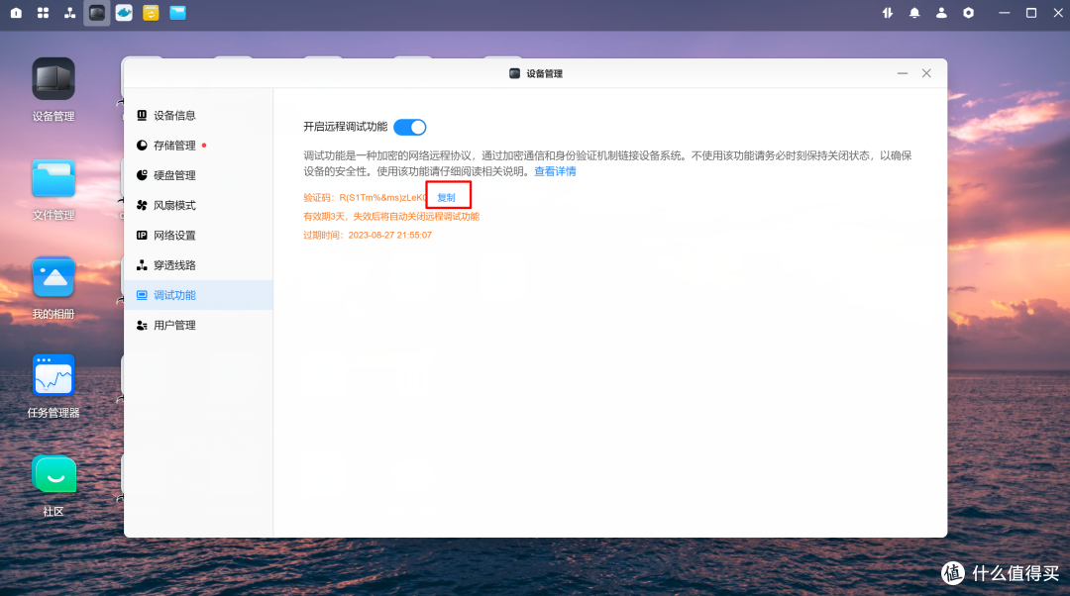Open the yellow sync app in taskbar
The width and height of the screenshot is (1070, 596).
click(151, 13)
